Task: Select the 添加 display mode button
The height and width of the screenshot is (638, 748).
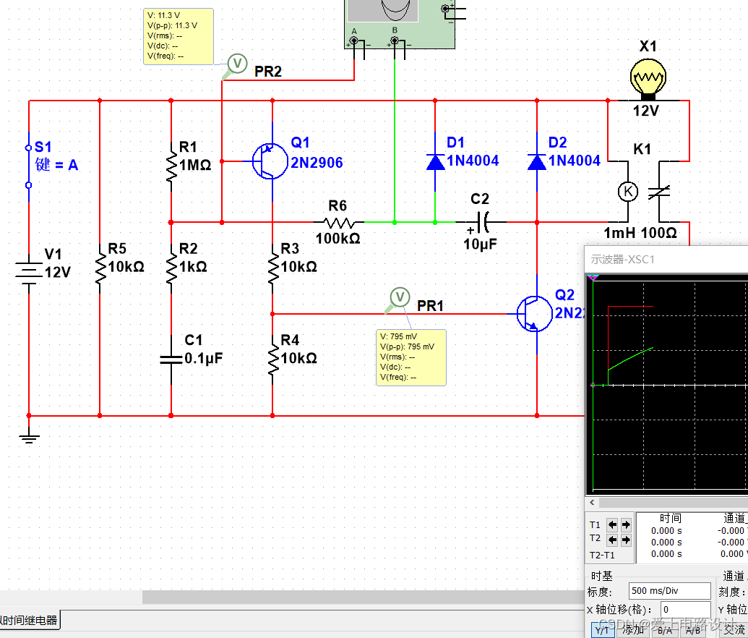Action: coord(634,630)
